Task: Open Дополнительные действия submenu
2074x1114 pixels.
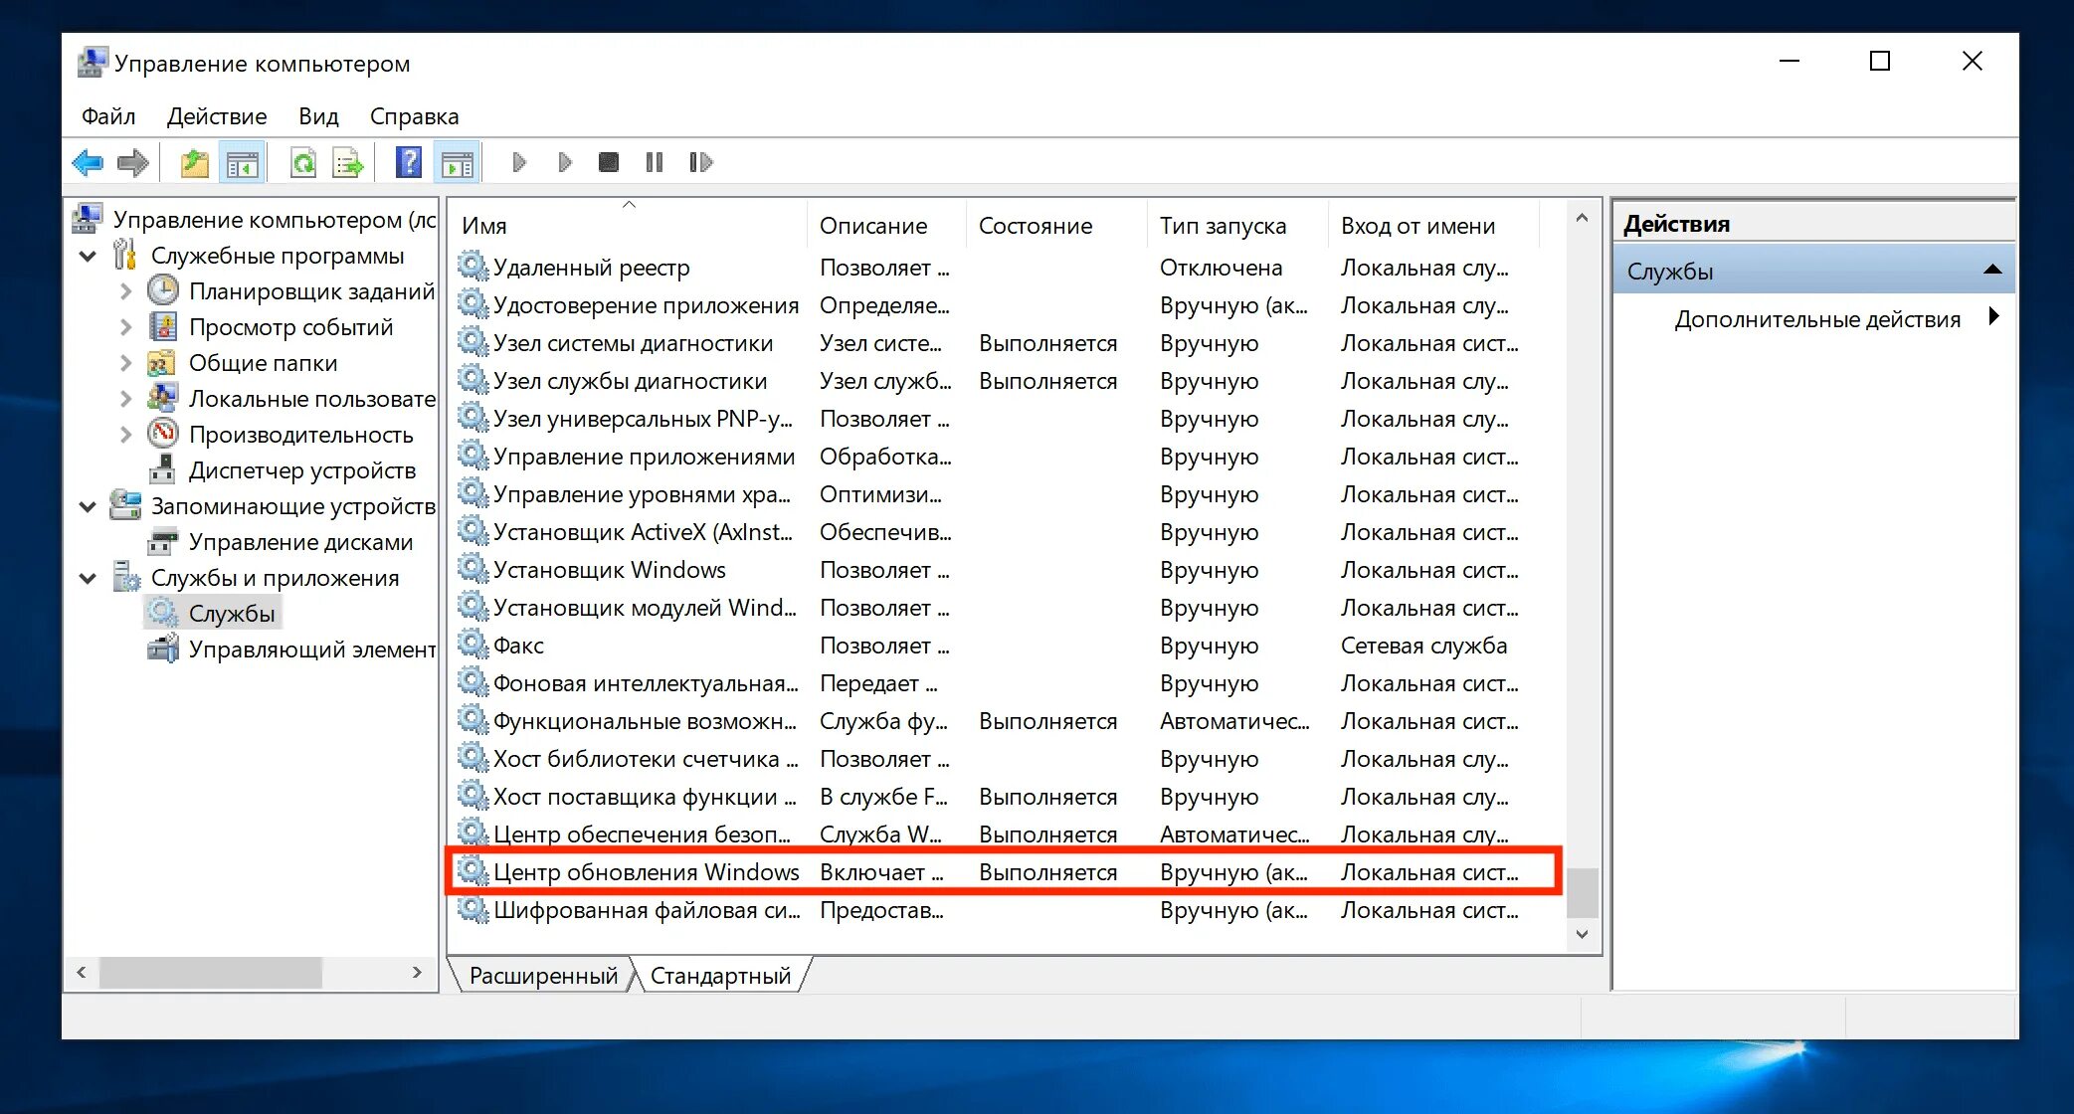Action: click(1816, 319)
